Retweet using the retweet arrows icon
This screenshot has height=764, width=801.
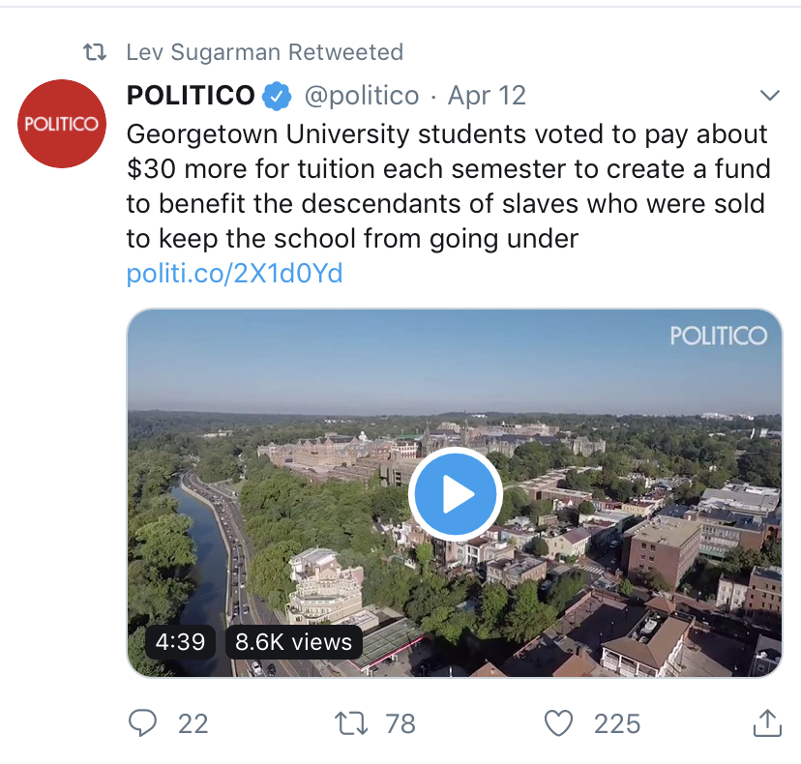[351, 723]
